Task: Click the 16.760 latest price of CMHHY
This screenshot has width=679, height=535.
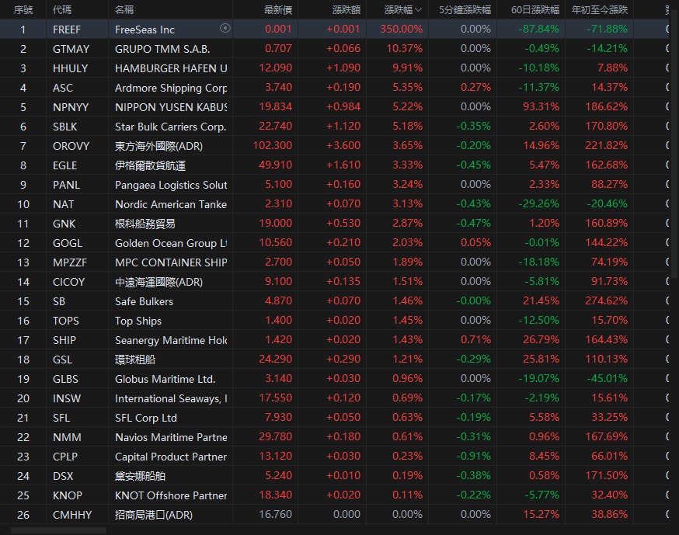Action: (x=276, y=514)
